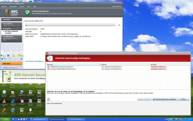Click Nu bijwerken in AVG sidebar
The height and width of the screenshot is (121, 193).
(x=12, y=39)
